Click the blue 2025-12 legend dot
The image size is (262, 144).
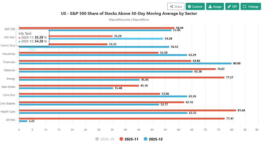point(146,139)
